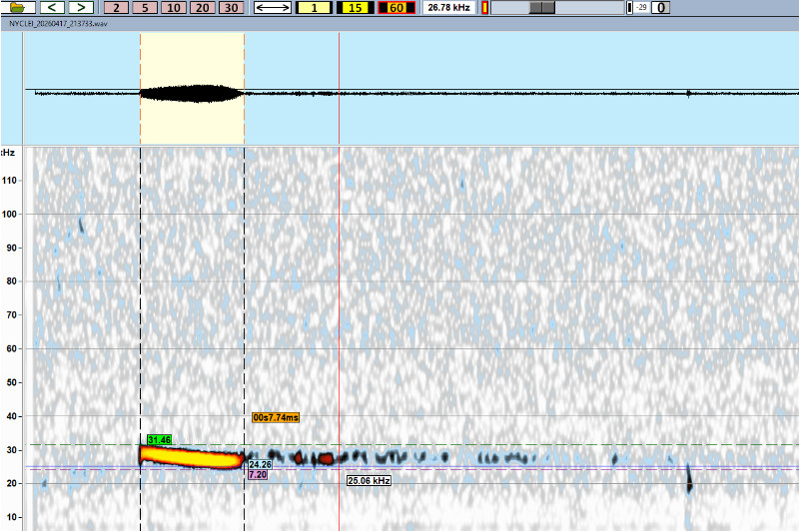Open a file with the folder icon

point(17,8)
